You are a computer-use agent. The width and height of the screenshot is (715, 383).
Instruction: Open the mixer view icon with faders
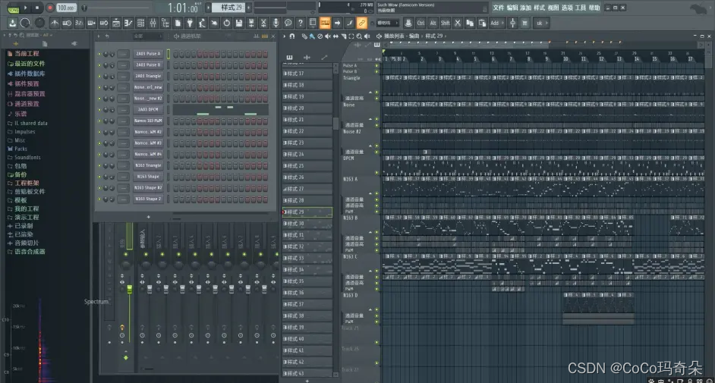tap(153, 23)
